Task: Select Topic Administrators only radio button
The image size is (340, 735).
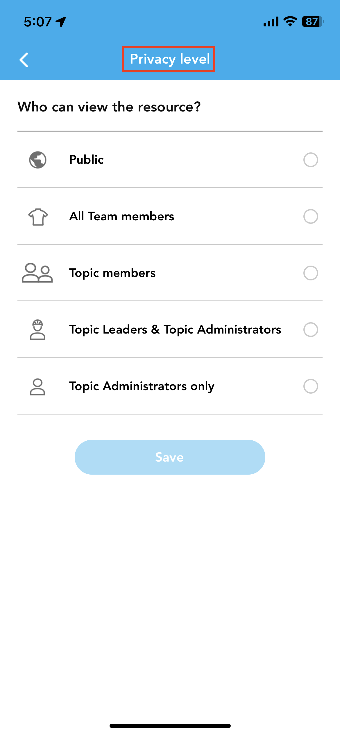Action: click(x=311, y=386)
